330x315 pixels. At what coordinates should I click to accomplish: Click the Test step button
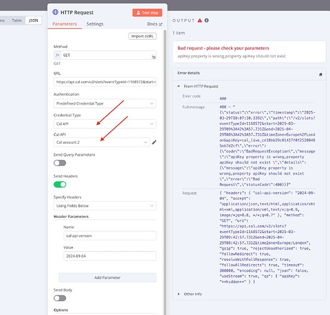click(x=147, y=13)
